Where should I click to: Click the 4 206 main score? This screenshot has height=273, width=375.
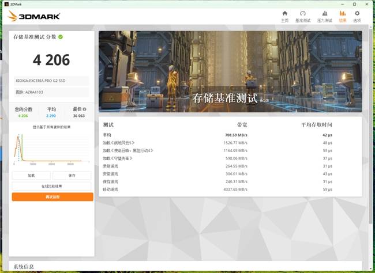(51, 60)
